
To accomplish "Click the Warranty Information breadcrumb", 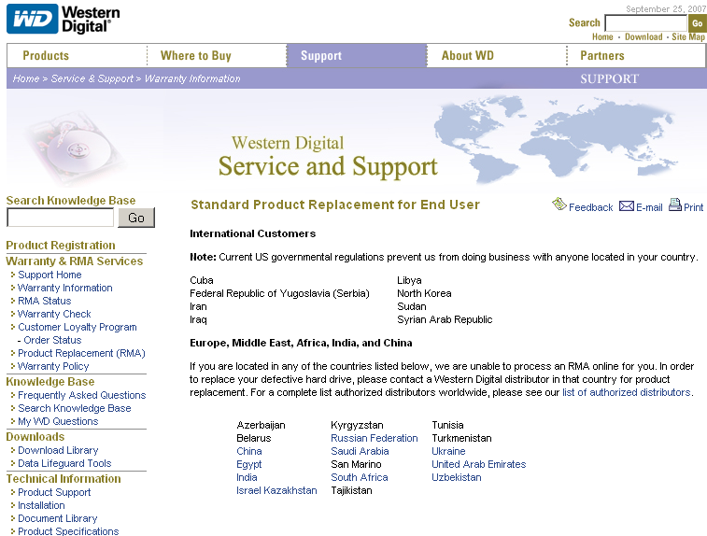I will click(192, 78).
